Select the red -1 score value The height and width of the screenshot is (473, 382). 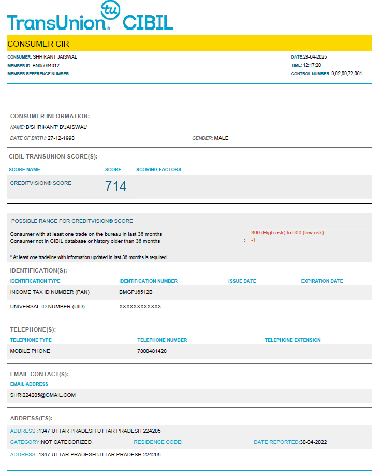pyautogui.click(x=253, y=240)
